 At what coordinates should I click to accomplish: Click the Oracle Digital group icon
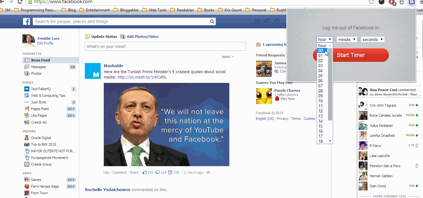(27, 138)
